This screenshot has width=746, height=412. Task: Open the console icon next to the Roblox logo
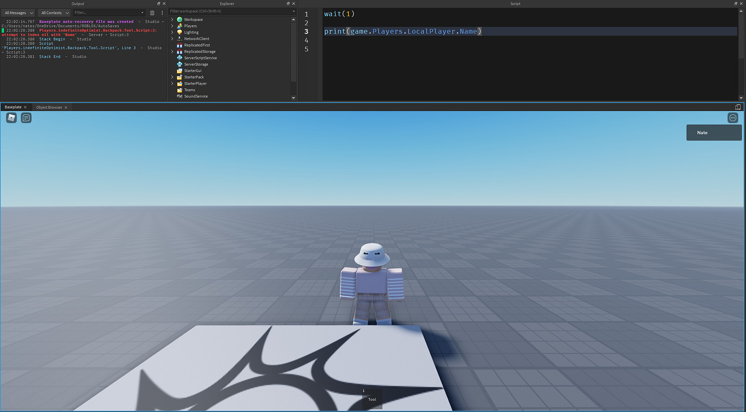pos(25,117)
